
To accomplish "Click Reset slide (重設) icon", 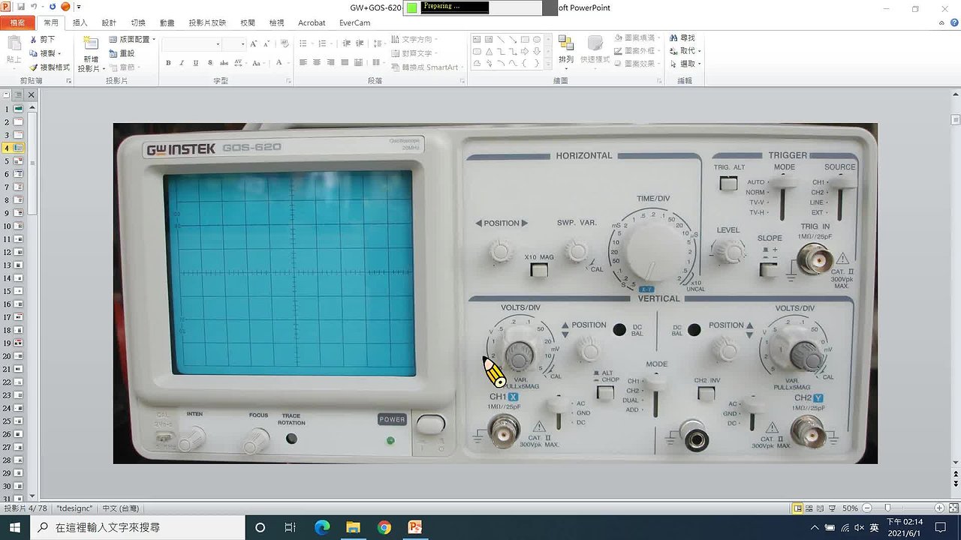I will point(113,53).
